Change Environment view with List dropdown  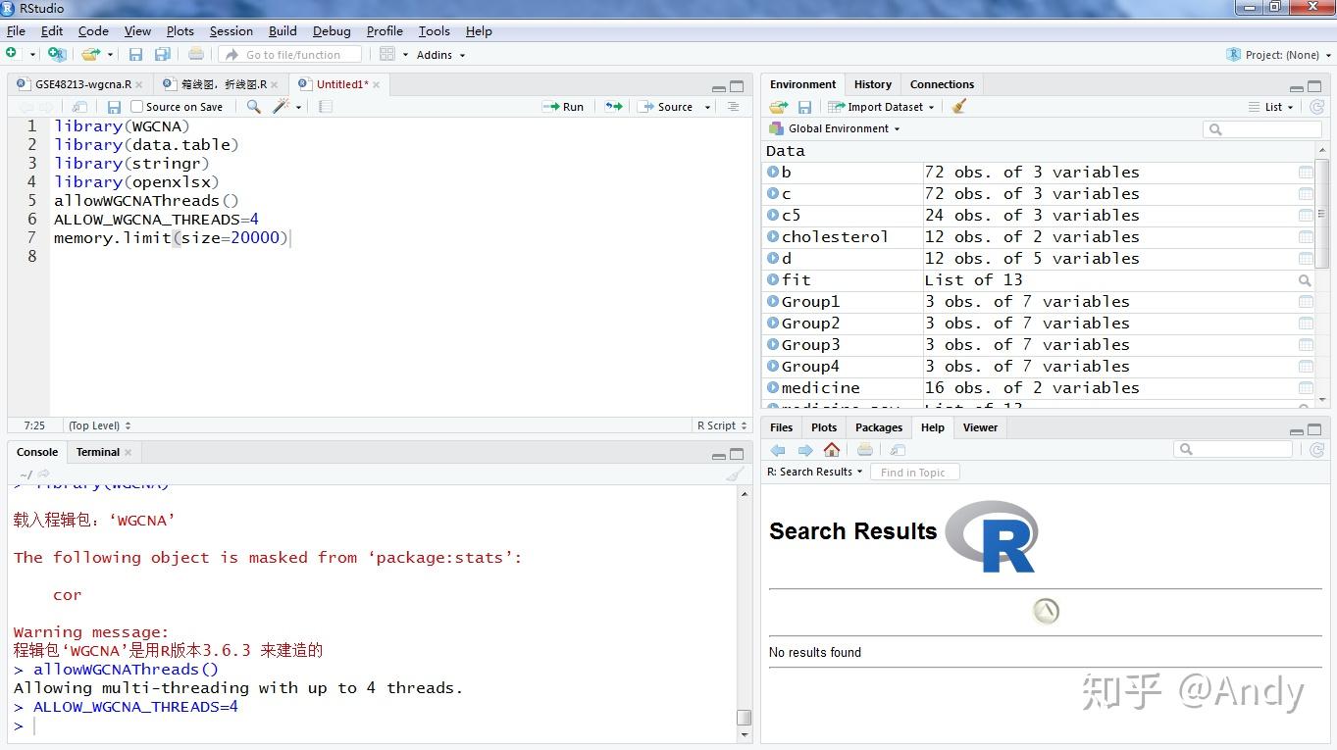[x=1271, y=107]
